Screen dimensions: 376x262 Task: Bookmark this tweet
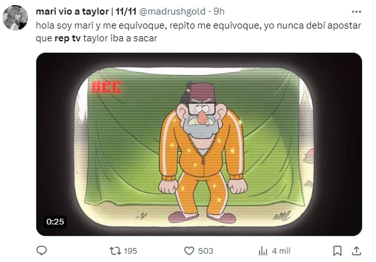pos(337,251)
